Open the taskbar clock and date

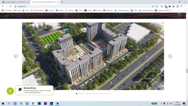pyautogui.click(x=177, y=103)
